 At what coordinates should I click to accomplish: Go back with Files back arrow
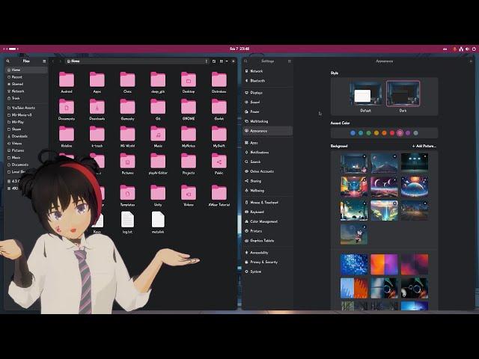[x=53, y=61]
